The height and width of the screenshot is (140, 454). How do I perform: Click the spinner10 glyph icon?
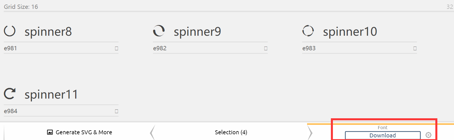point(308,31)
